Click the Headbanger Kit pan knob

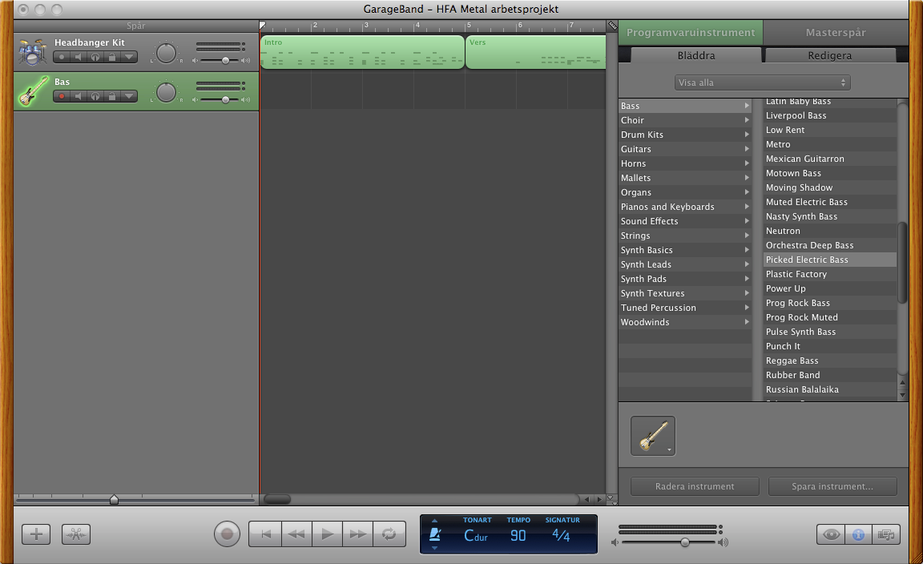pyautogui.click(x=166, y=53)
